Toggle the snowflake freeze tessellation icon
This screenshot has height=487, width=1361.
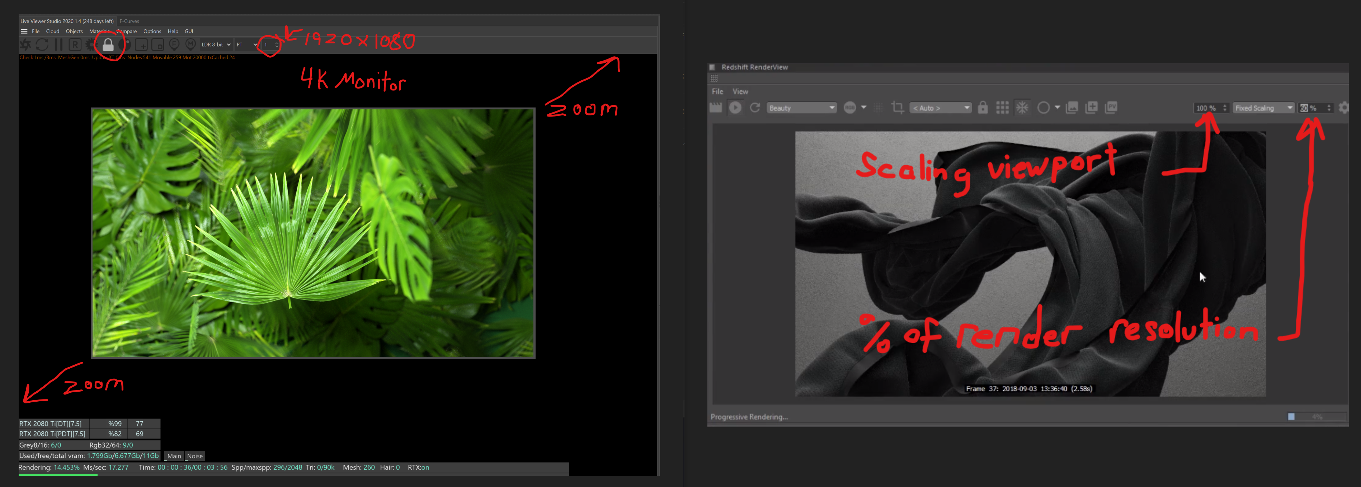(1022, 108)
